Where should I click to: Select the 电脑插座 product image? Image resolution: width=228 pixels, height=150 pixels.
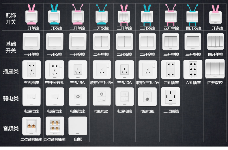tap(55, 97)
